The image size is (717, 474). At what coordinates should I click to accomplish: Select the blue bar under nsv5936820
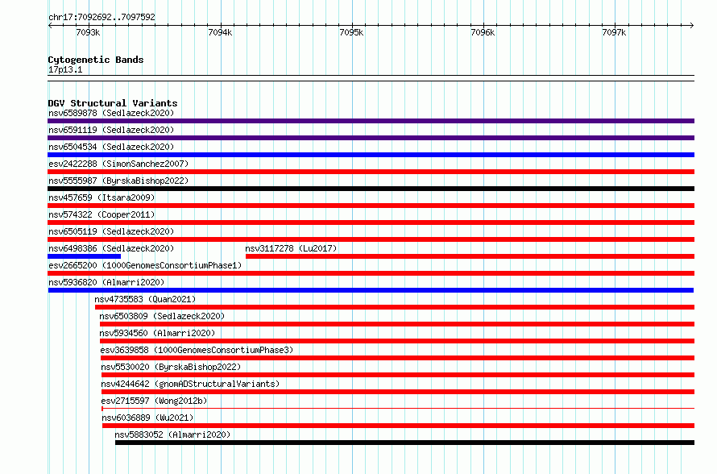pyautogui.click(x=371, y=290)
